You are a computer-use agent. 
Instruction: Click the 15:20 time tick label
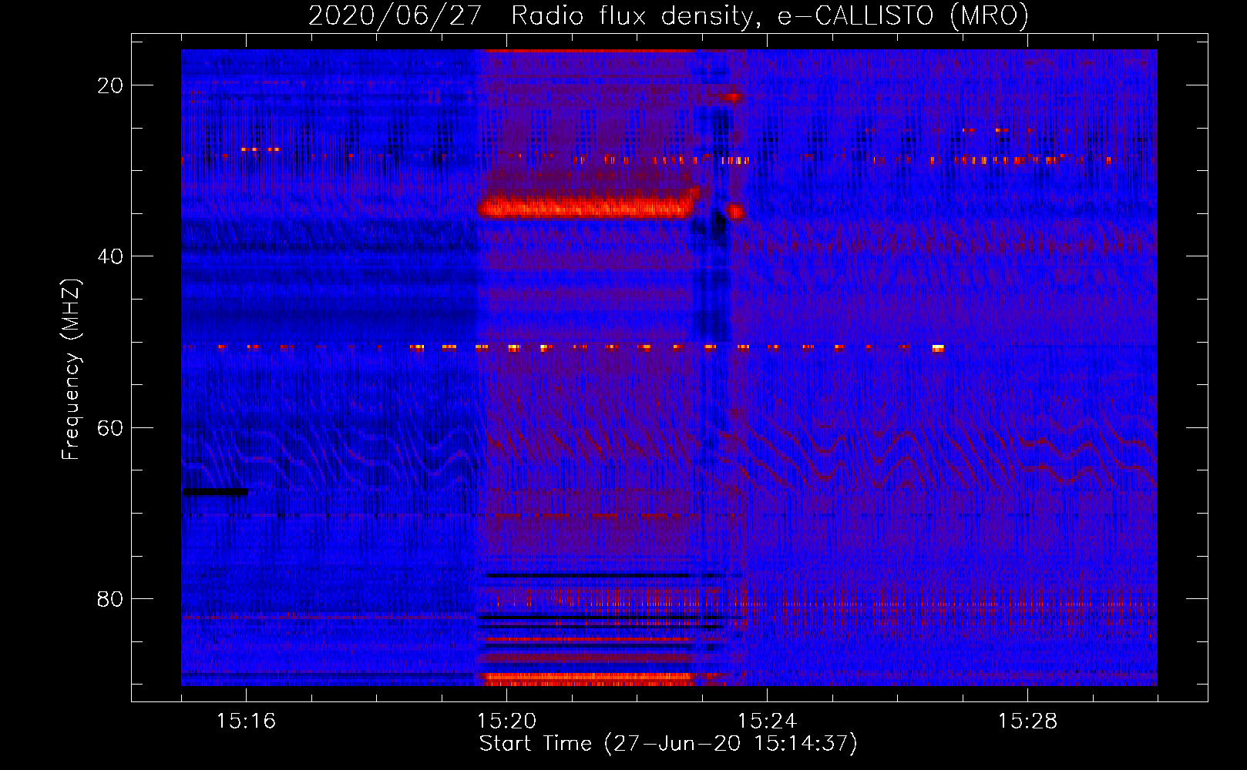click(506, 721)
